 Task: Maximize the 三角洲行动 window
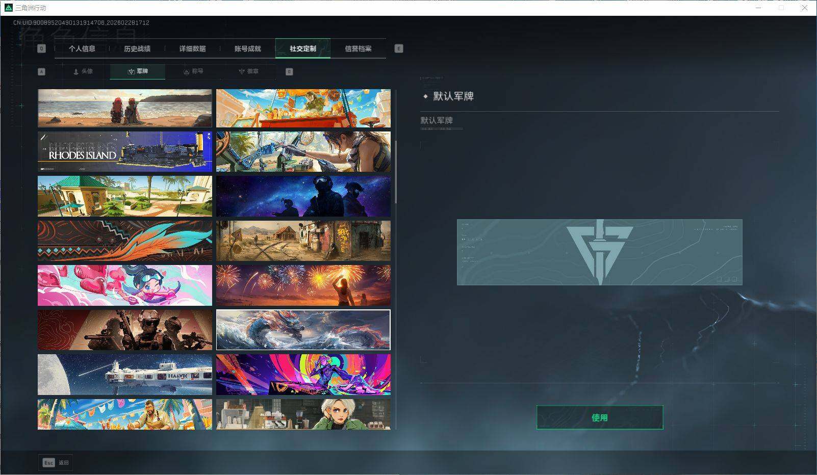(781, 8)
